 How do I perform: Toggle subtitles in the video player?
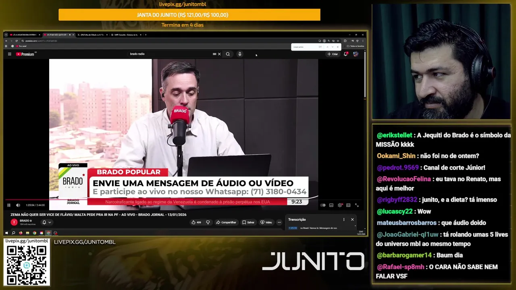tap(331, 205)
